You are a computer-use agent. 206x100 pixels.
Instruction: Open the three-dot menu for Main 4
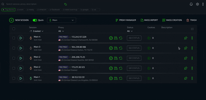point(192,38)
